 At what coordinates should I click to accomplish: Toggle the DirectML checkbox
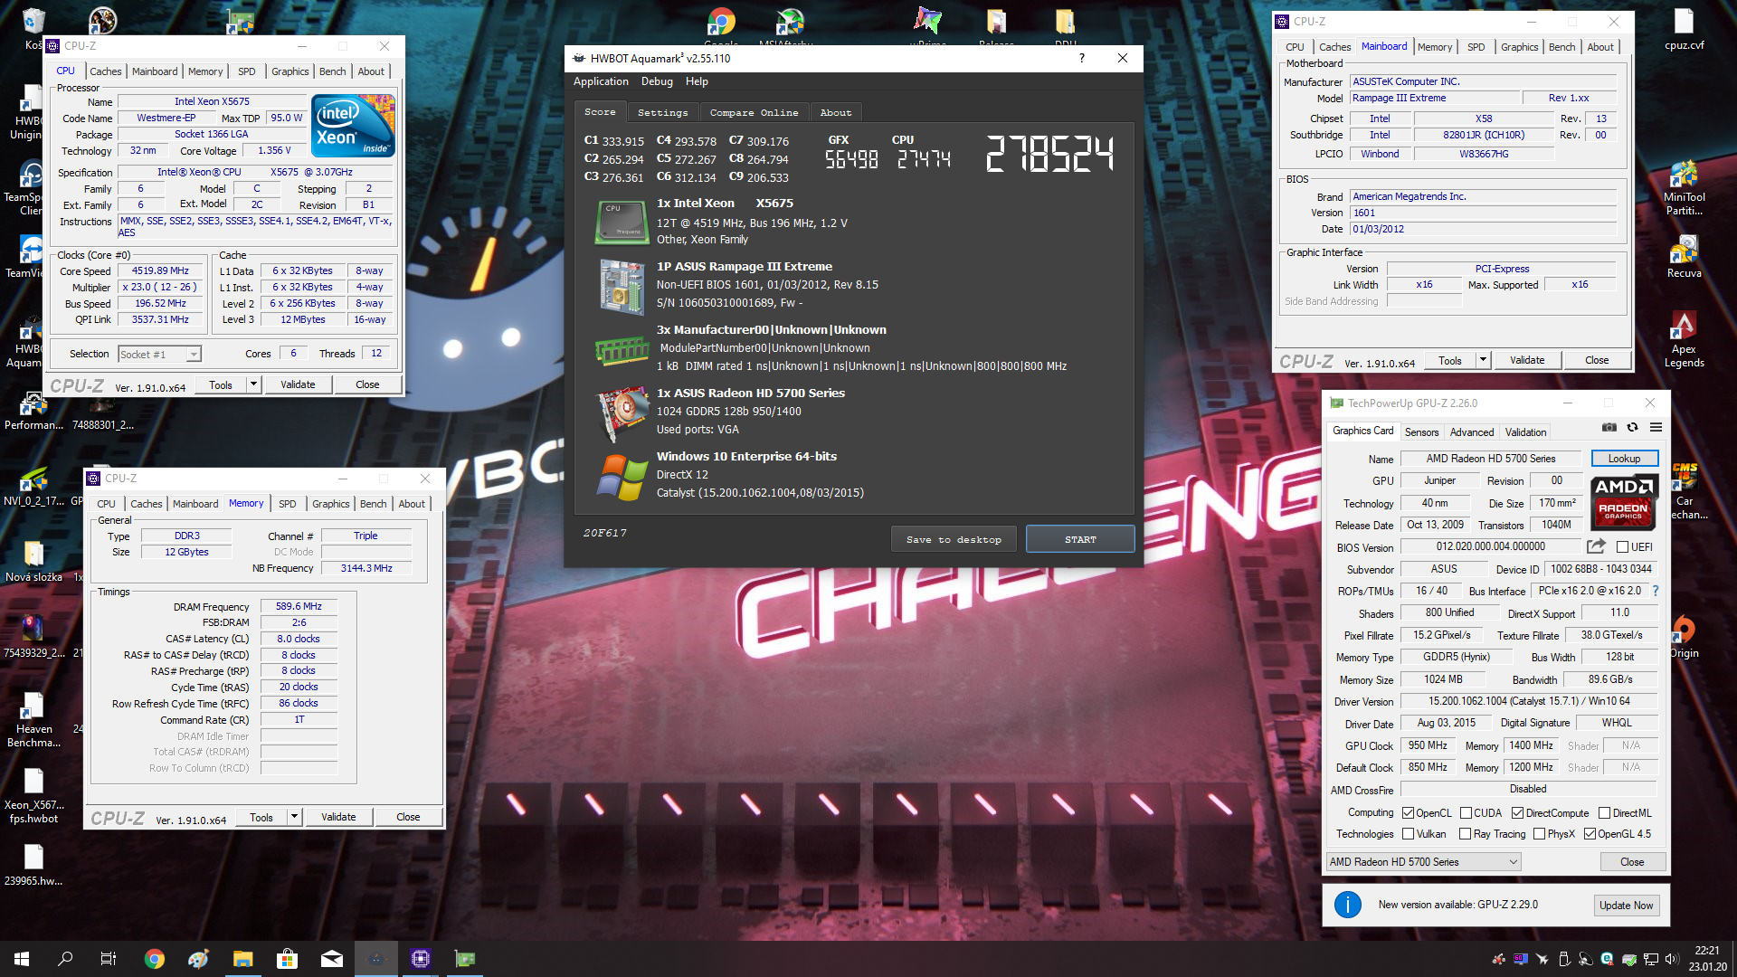[1604, 813]
